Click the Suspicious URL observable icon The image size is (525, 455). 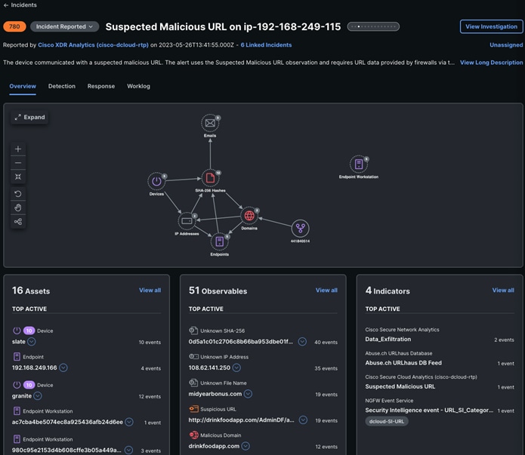click(193, 409)
